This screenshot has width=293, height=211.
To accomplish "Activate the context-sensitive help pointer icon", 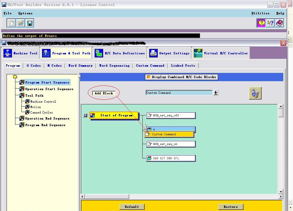I will [x=270, y=23].
